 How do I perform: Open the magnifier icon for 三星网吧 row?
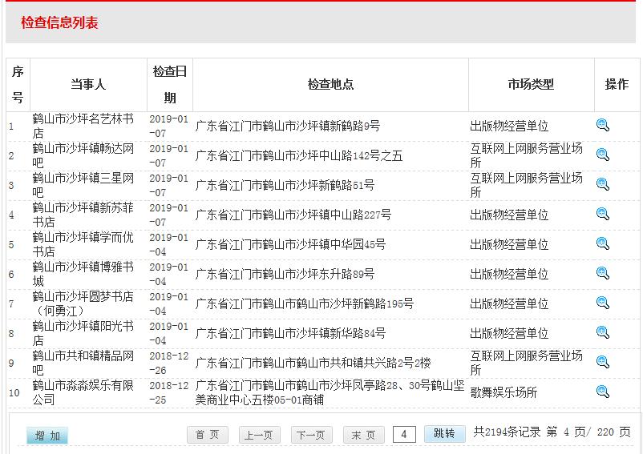[x=603, y=184]
